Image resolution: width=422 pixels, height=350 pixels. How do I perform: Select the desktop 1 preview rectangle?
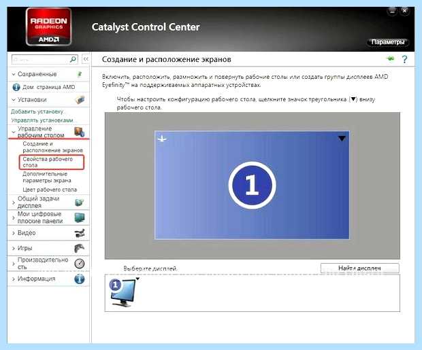click(252, 185)
